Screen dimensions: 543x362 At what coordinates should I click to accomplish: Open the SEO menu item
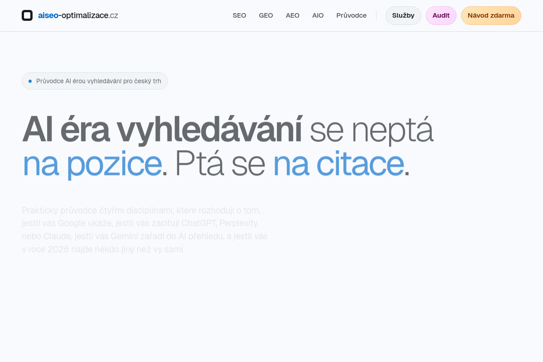(239, 15)
